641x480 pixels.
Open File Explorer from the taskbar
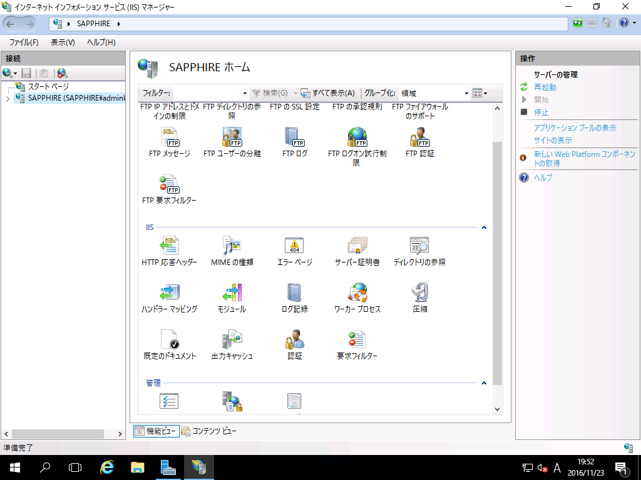pos(137,467)
